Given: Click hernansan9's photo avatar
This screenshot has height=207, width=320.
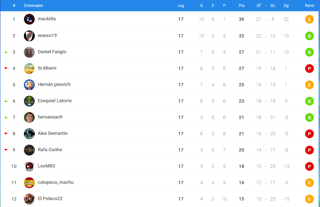Looking at the screenshot, I should [29, 117].
